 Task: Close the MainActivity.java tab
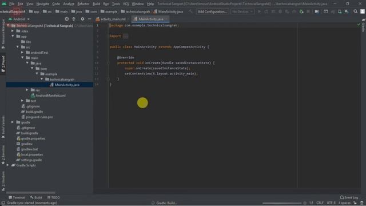pos(166,19)
